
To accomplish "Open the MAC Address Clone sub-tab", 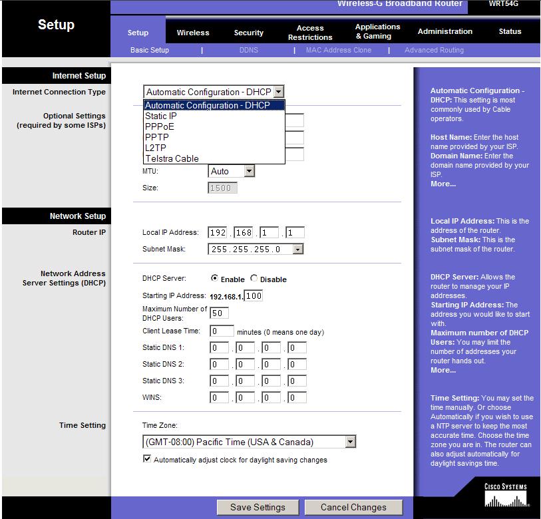I will coord(339,50).
